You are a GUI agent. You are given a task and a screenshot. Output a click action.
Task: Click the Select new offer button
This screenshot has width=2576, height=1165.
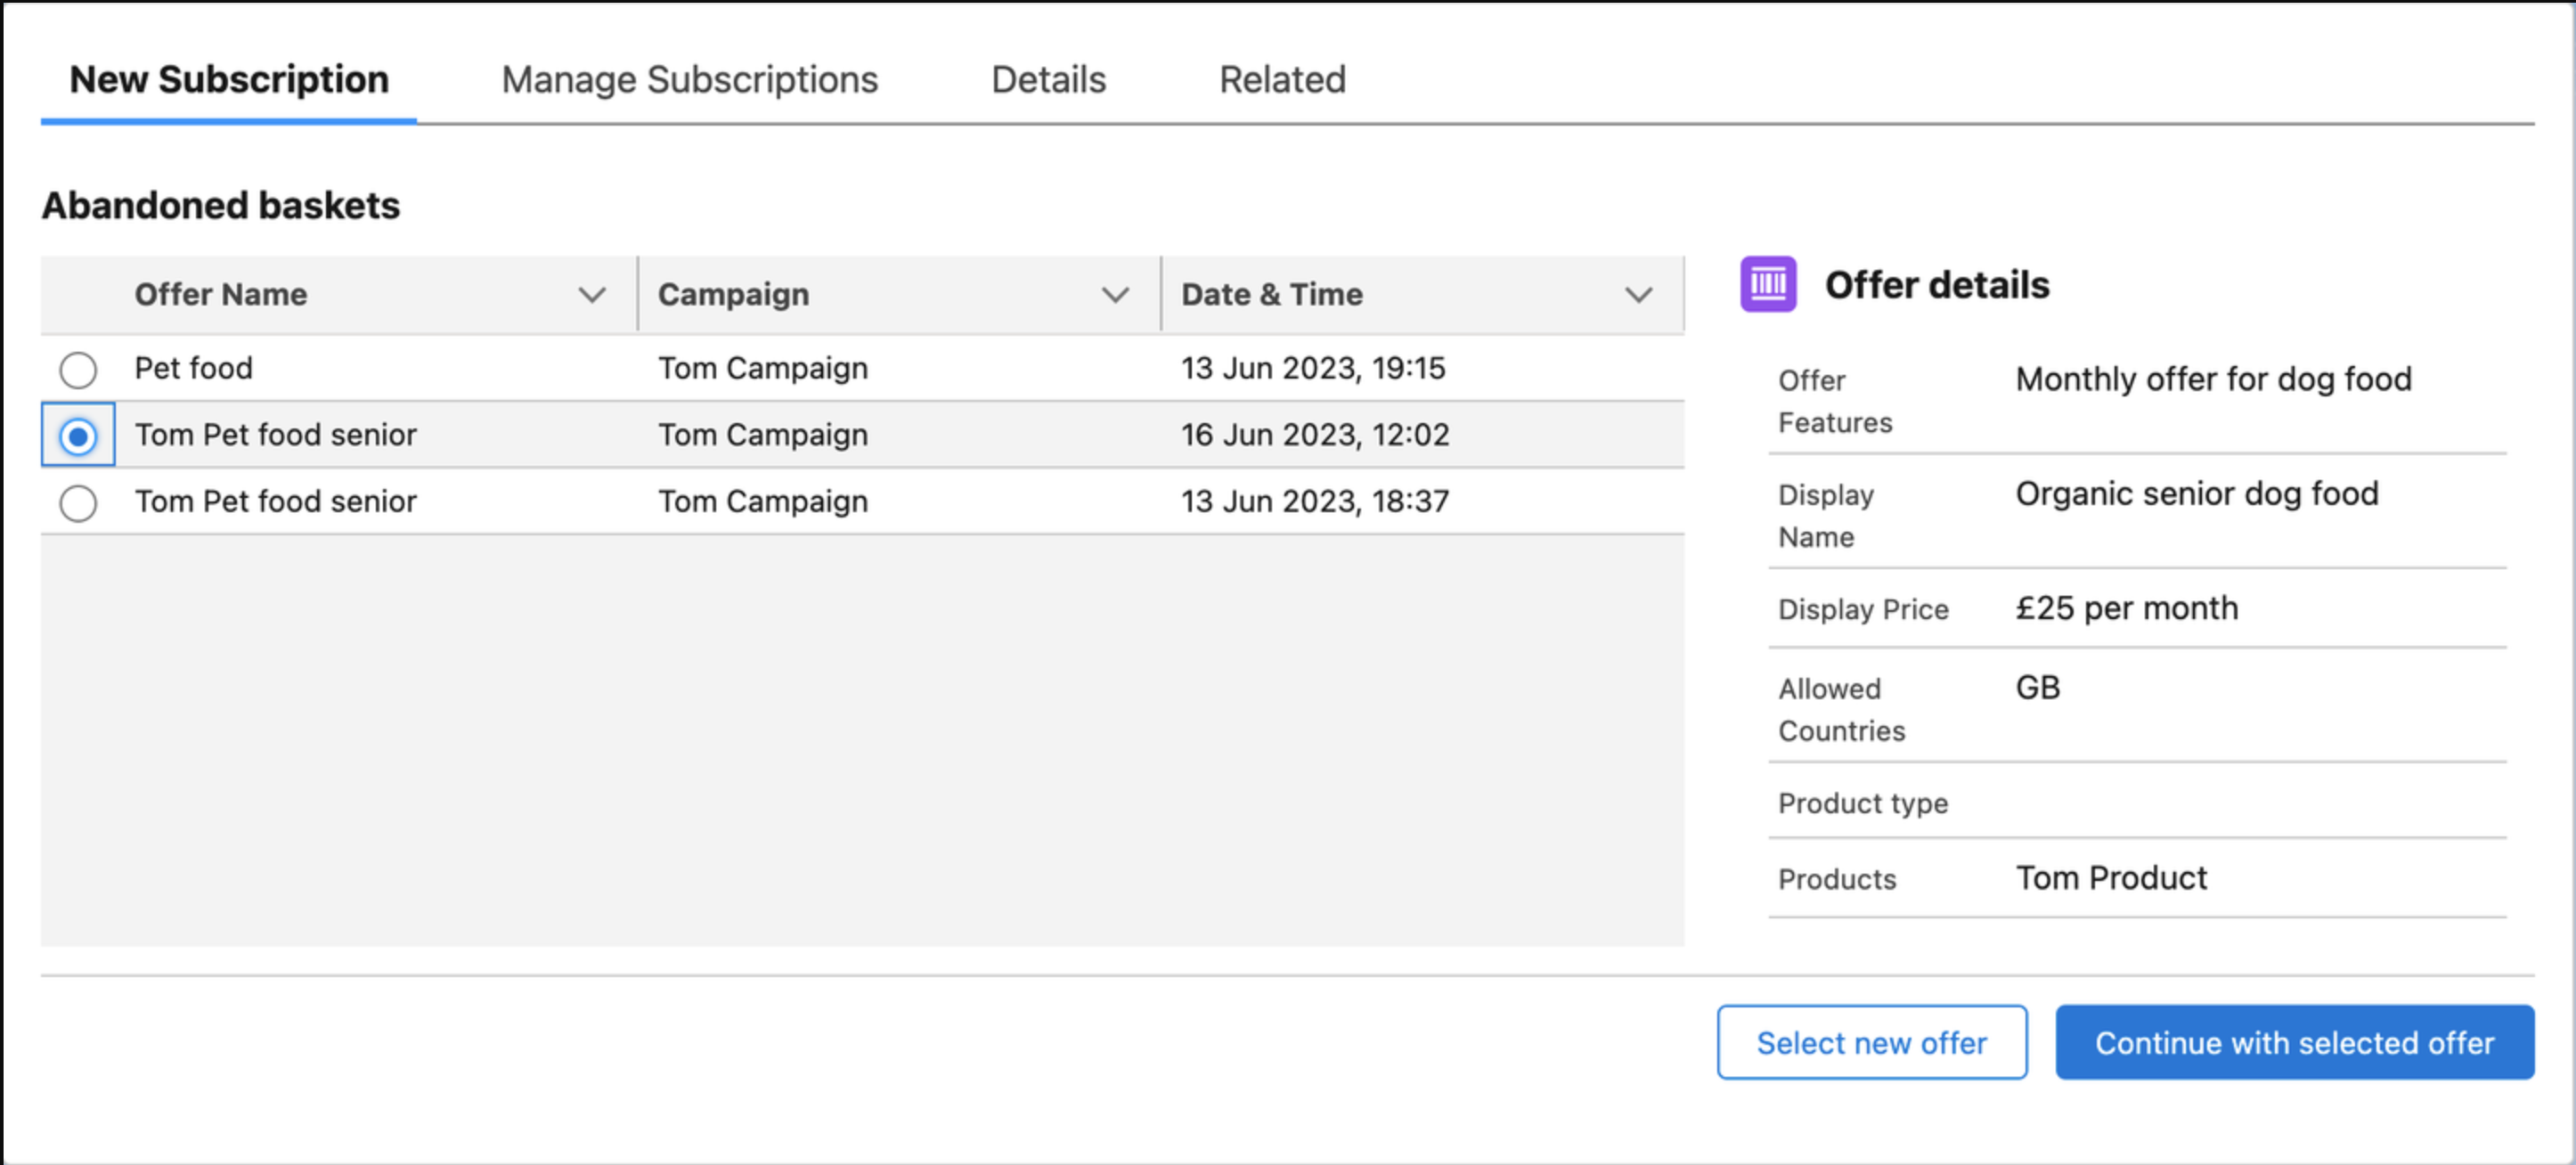1871,1042
